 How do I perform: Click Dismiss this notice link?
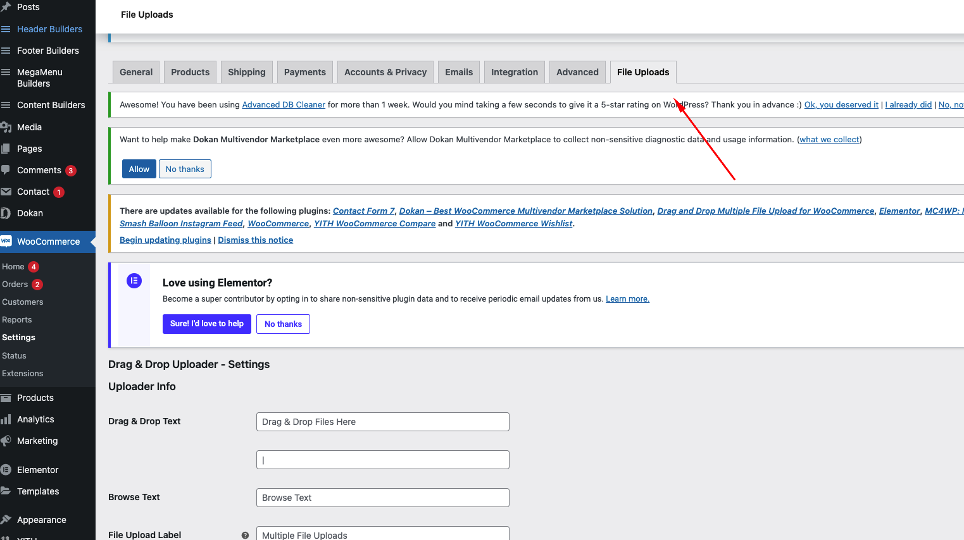click(256, 240)
